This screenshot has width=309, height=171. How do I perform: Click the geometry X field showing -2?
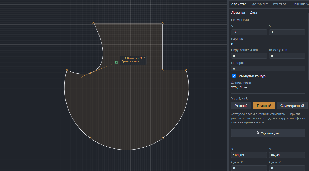(249, 32)
